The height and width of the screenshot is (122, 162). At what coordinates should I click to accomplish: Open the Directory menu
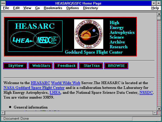click(91, 8)
